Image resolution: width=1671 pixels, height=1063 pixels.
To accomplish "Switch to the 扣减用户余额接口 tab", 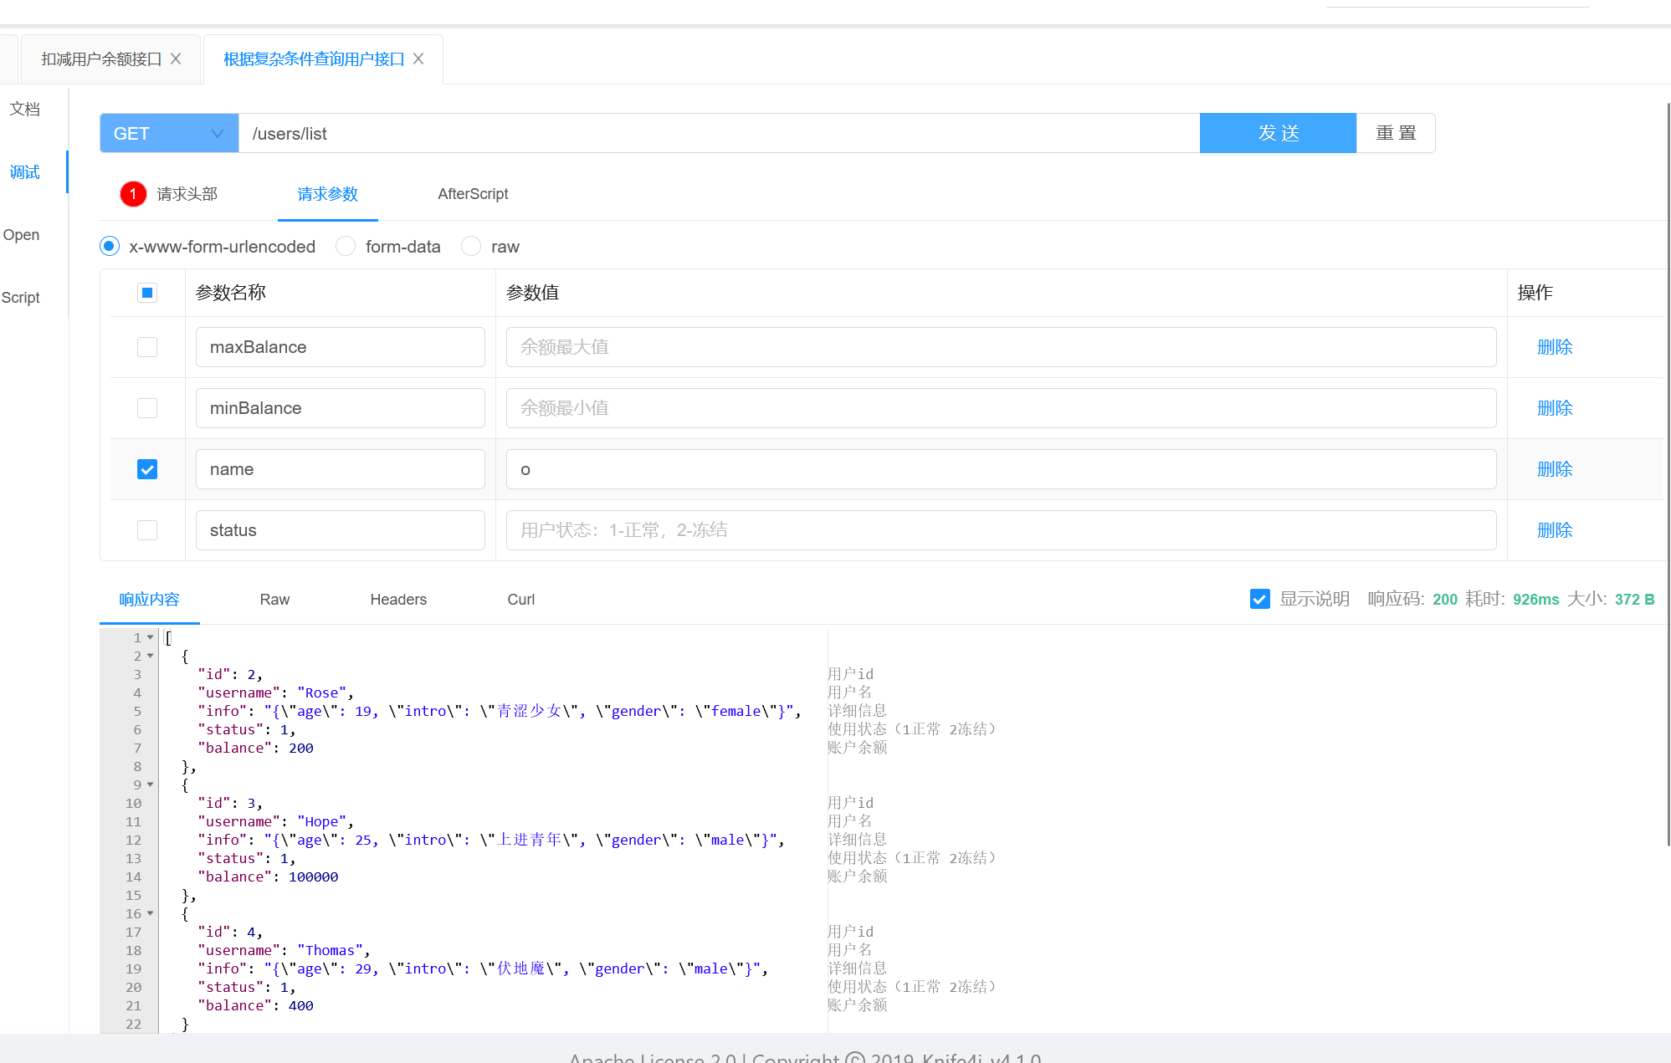I will click(x=100, y=59).
